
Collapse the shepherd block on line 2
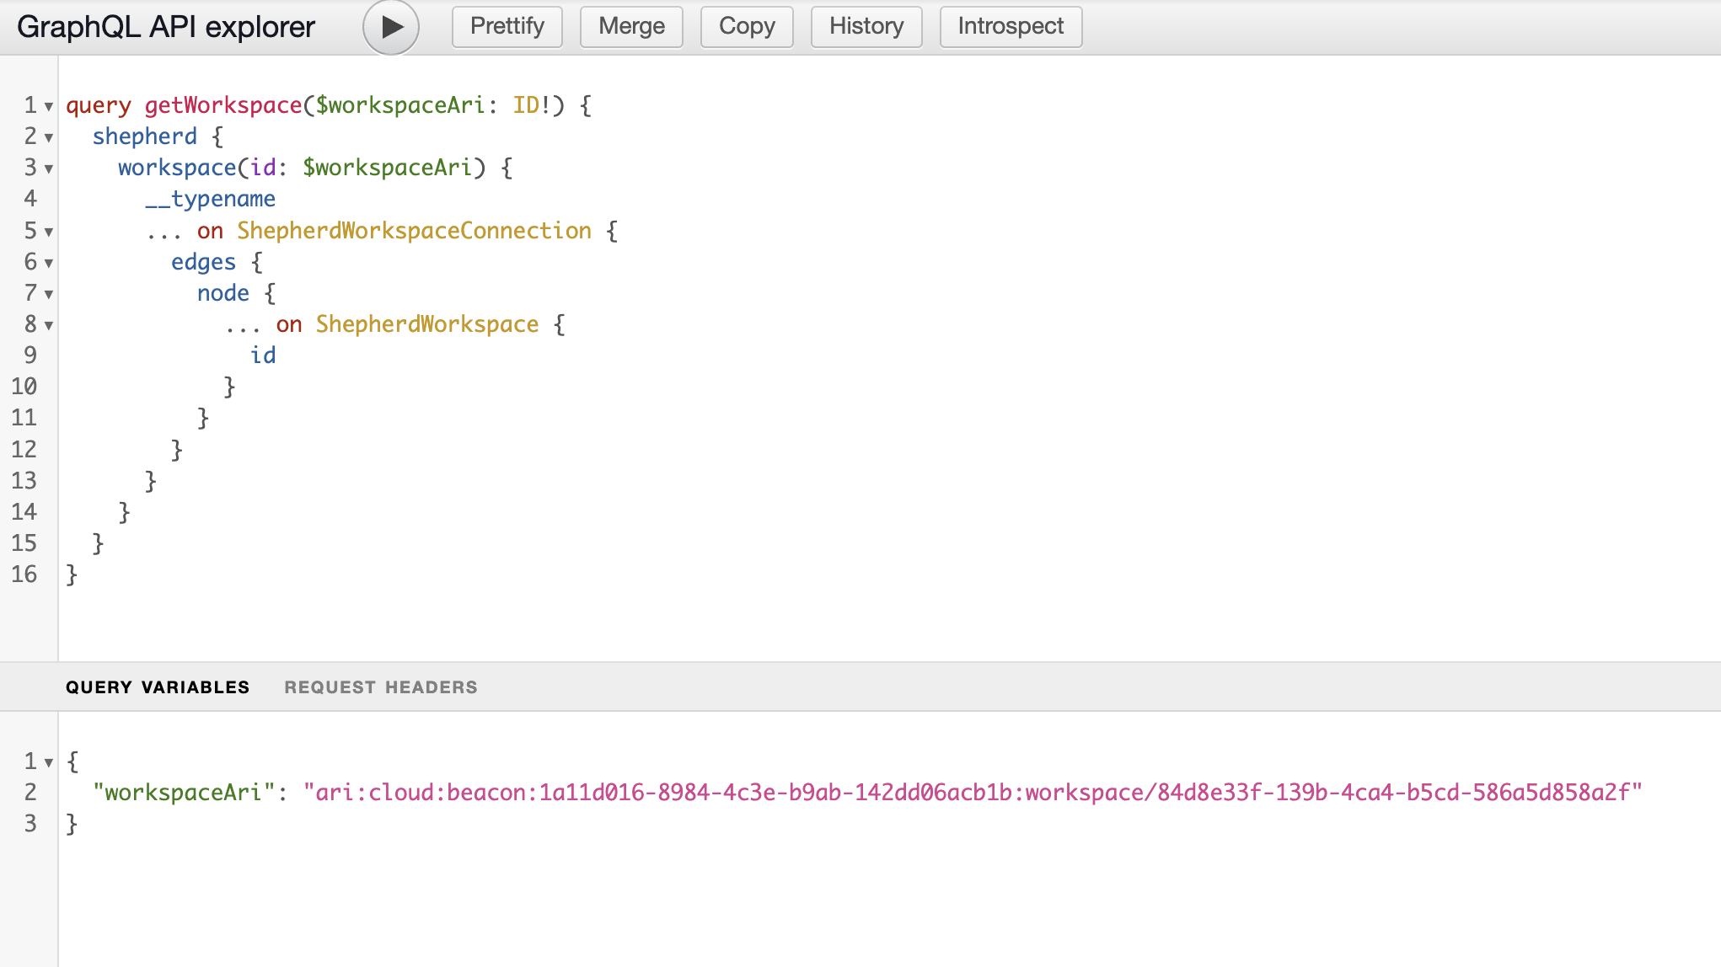click(x=48, y=137)
